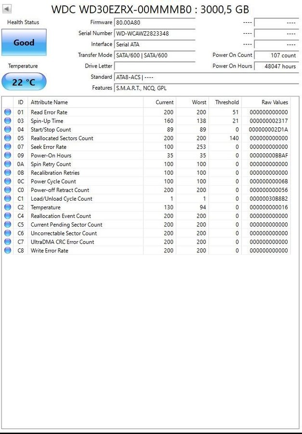This screenshot has height=434, width=302.
Task: Click raw value 000000002317
Action: (x=269, y=121)
